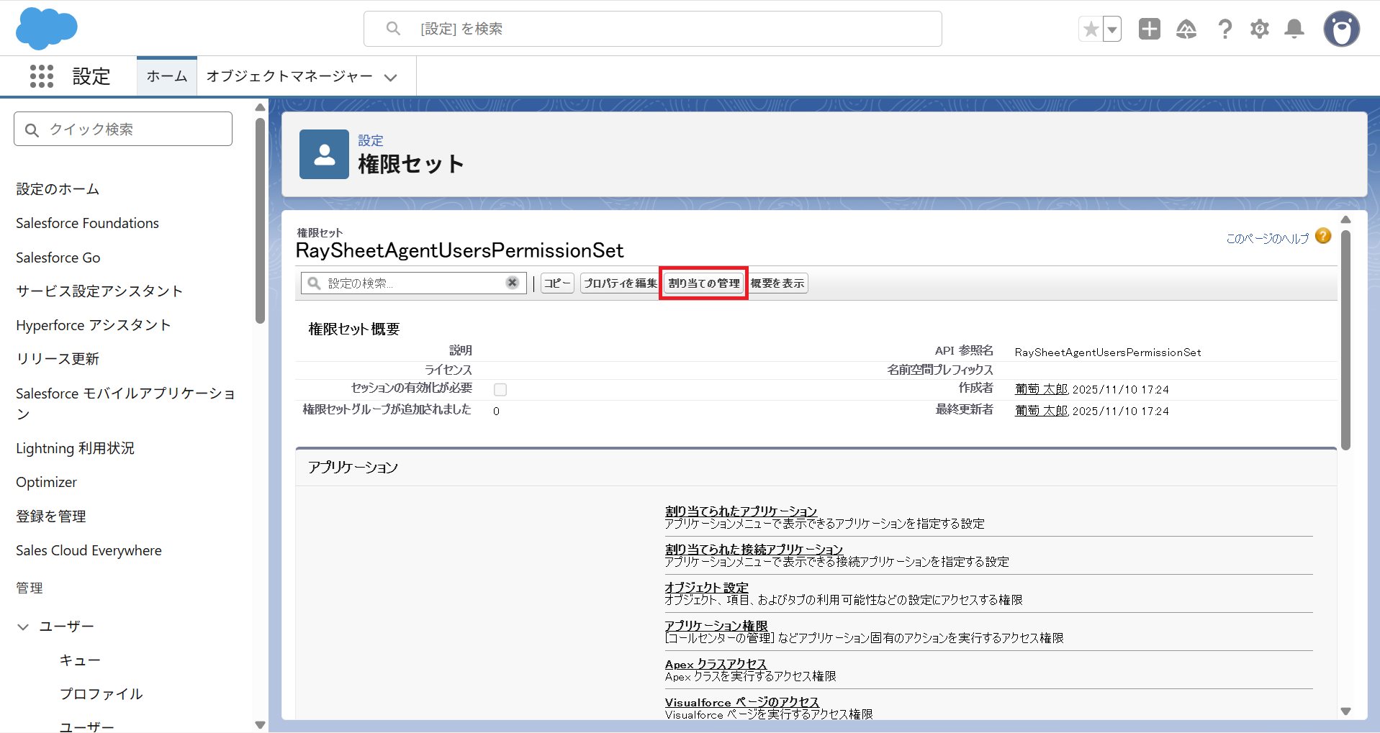Toggle the session activation required checkbox
This screenshot has height=733, width=1380.
pyautogui.click(x=500, y=390)
